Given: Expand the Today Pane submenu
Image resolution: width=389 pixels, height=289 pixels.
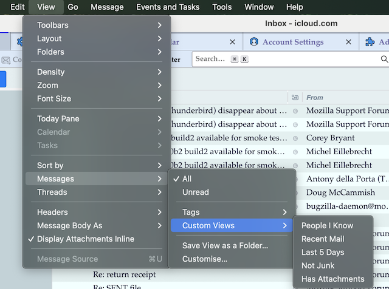Looking at the screenshot, I should point(97,118).
